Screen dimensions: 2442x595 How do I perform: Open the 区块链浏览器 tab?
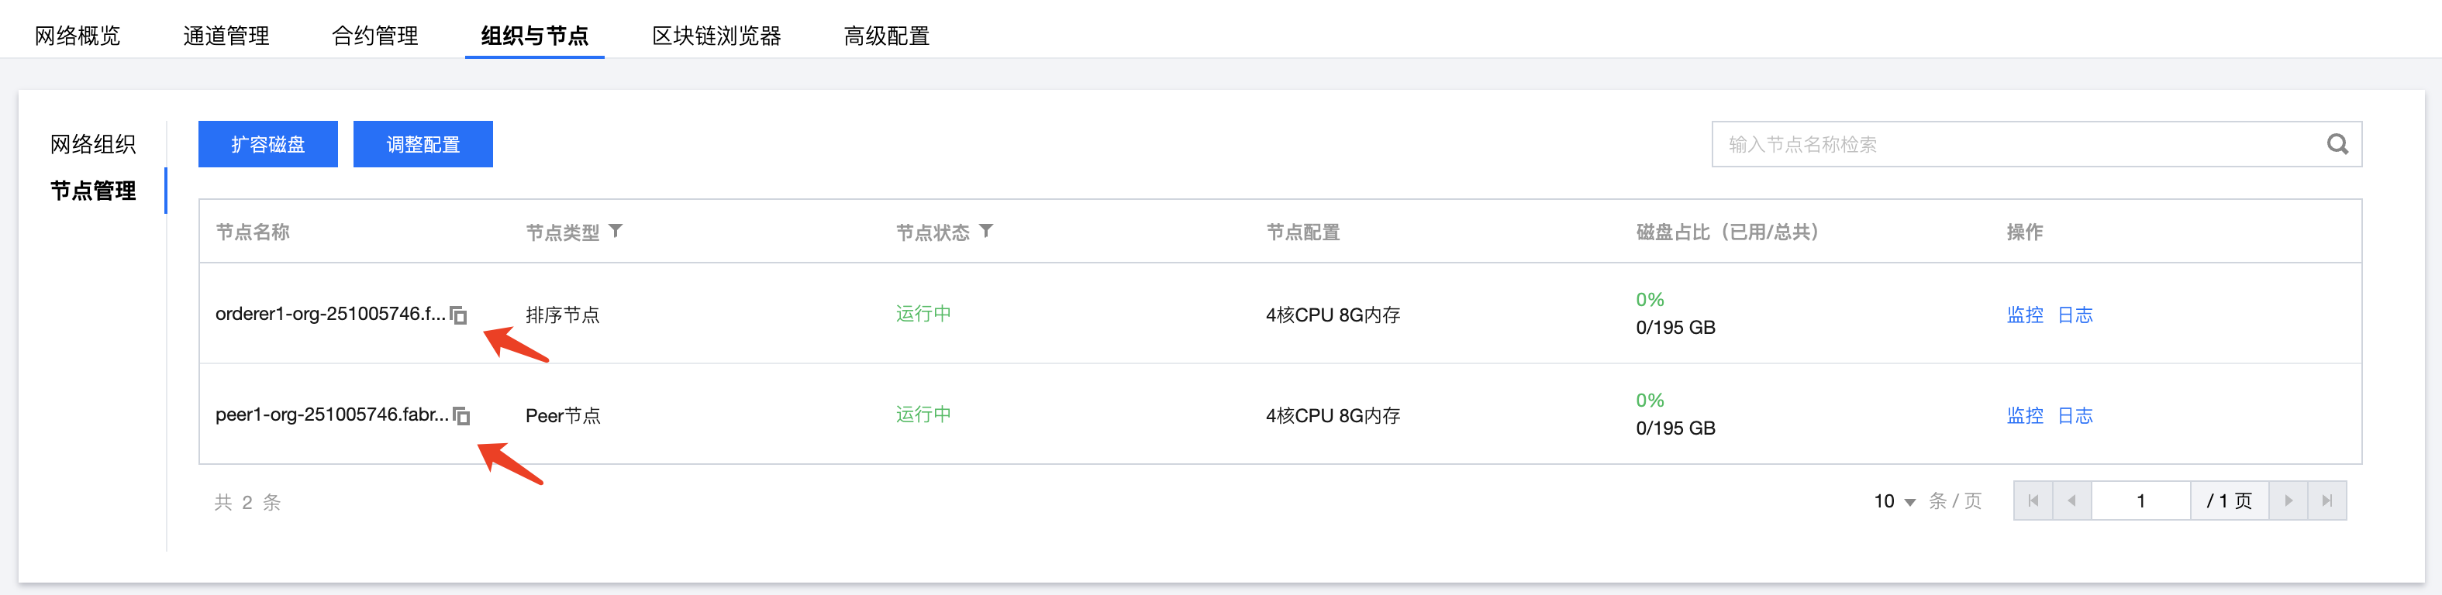716,36
